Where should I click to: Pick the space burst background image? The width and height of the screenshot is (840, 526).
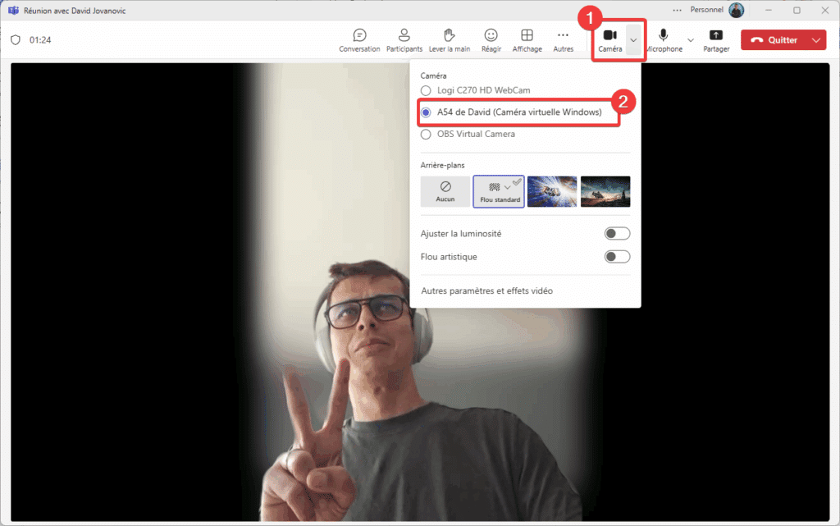pos(552,191)
